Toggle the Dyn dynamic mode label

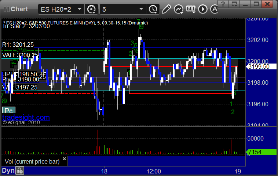click(x=8, y=171)
